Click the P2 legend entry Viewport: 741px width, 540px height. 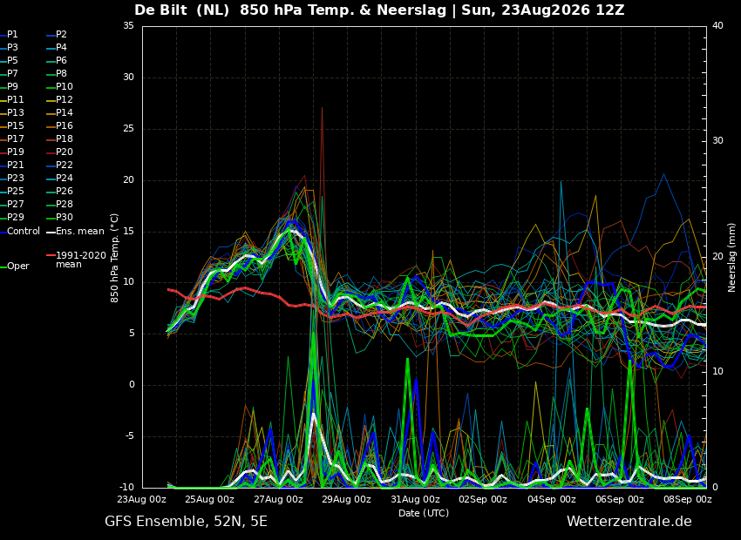(57, 35)
